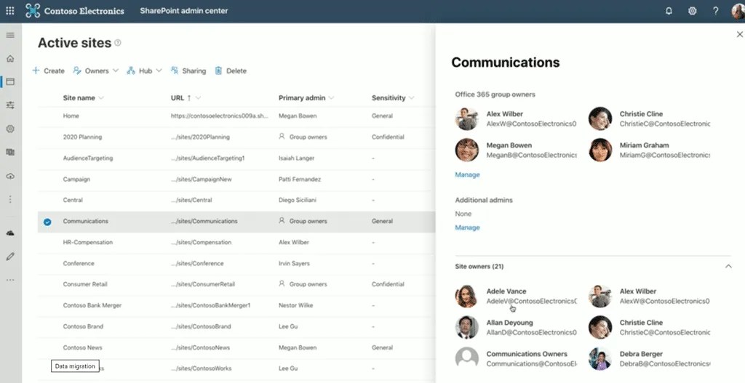This screenshot has width=745, height=383.
Task: Open Sites icon in left sidebar
Action: pos(10,81)
